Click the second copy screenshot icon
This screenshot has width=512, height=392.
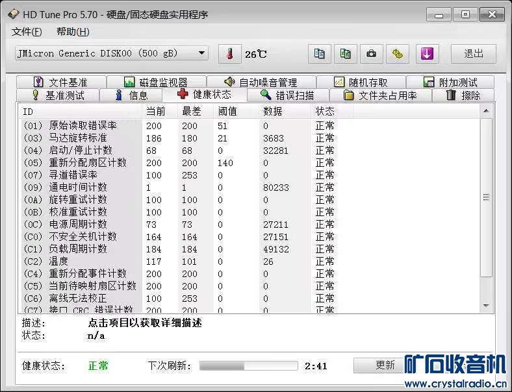click(x=345, y=54)
